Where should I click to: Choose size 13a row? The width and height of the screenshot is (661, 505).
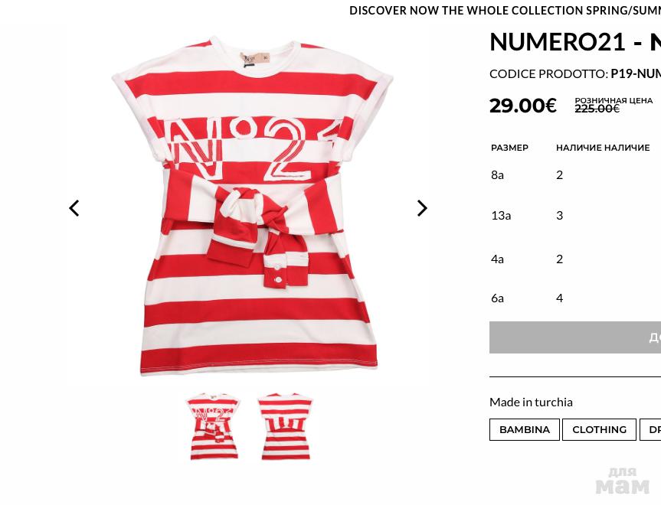click(575, 216)
